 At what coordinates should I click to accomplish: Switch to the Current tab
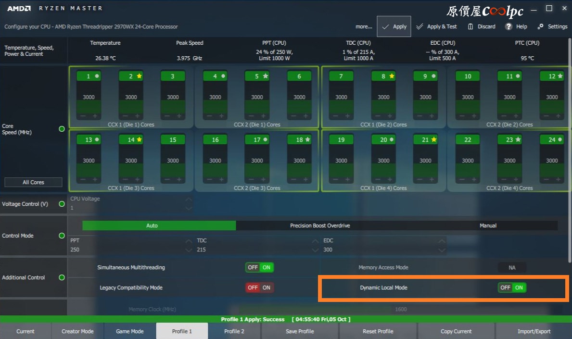[25, 331]
